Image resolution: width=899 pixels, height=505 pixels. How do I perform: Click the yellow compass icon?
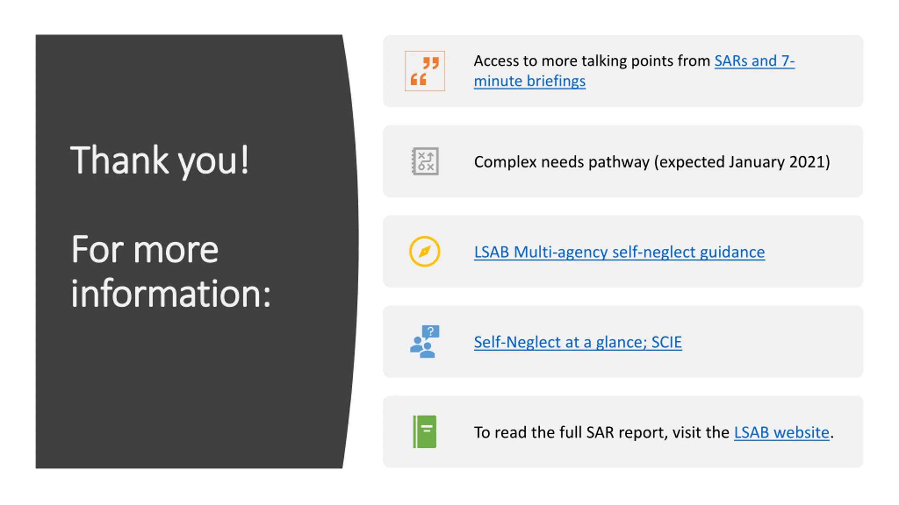[x=425, y=251]
